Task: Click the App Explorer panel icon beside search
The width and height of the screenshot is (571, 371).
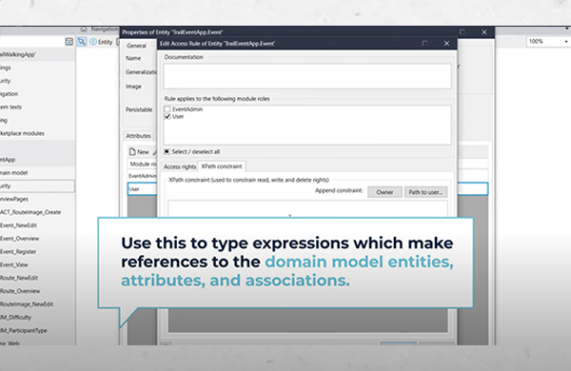Action: [x=69, y=42]
